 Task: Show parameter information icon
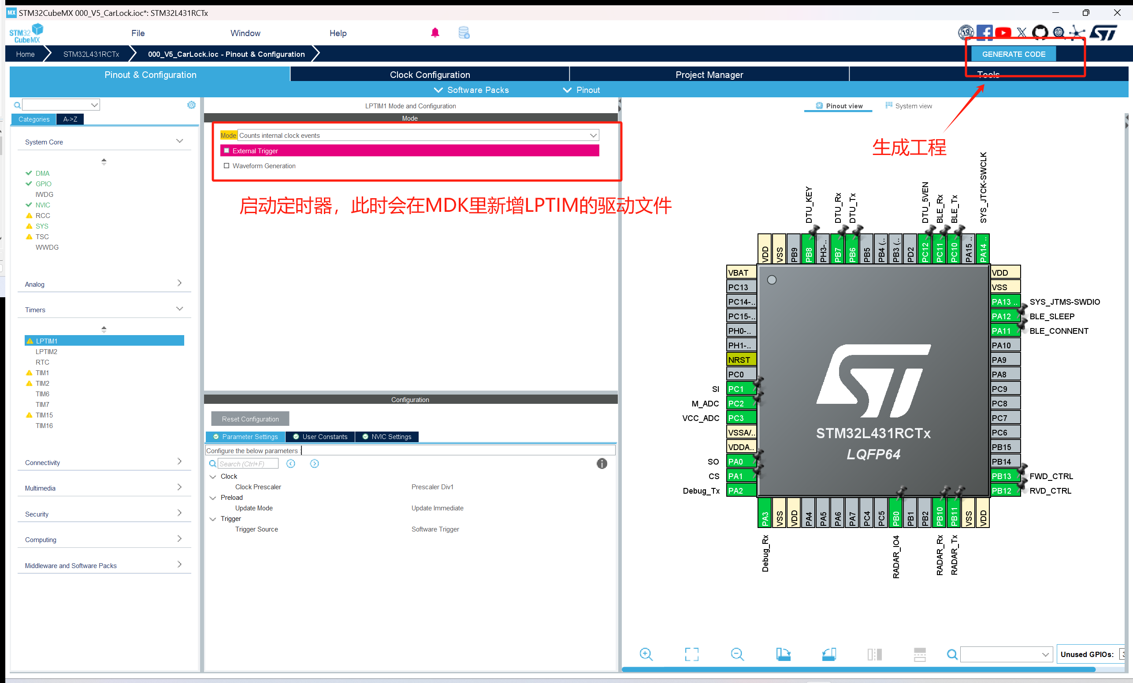click(x=602, y=463)
